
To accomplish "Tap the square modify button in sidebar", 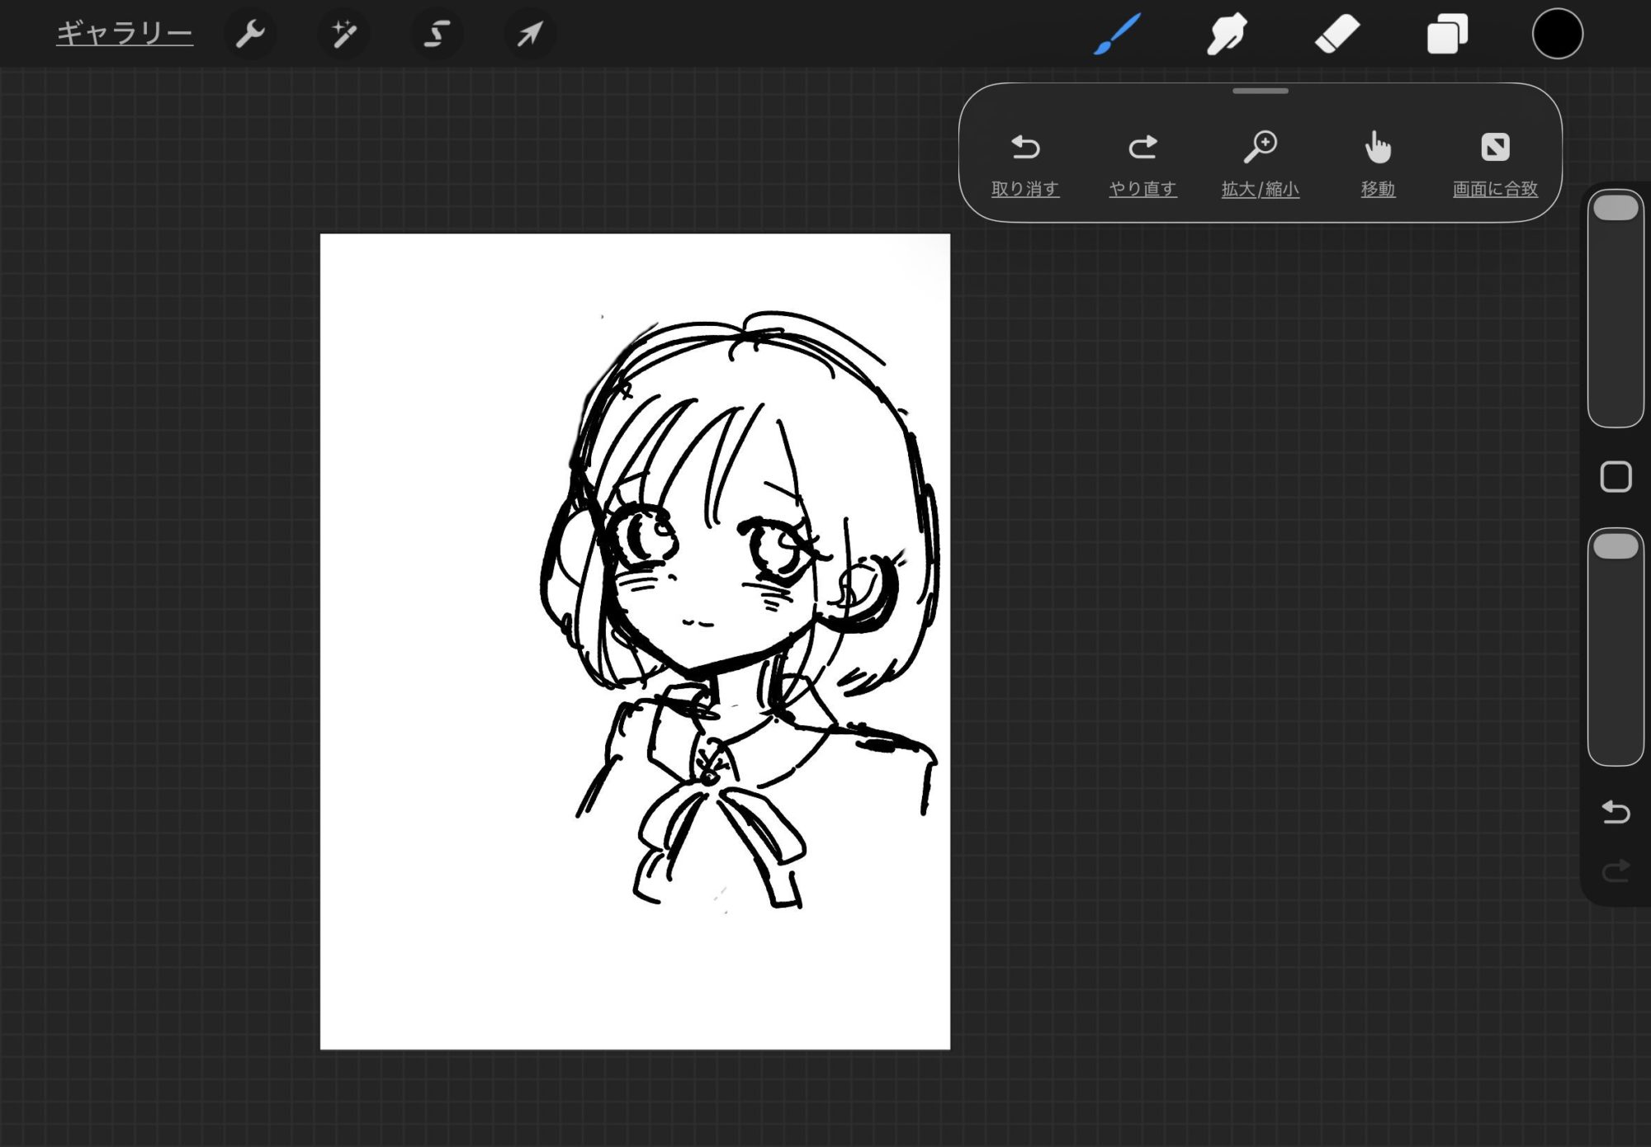I will [x=1616, y=477].
